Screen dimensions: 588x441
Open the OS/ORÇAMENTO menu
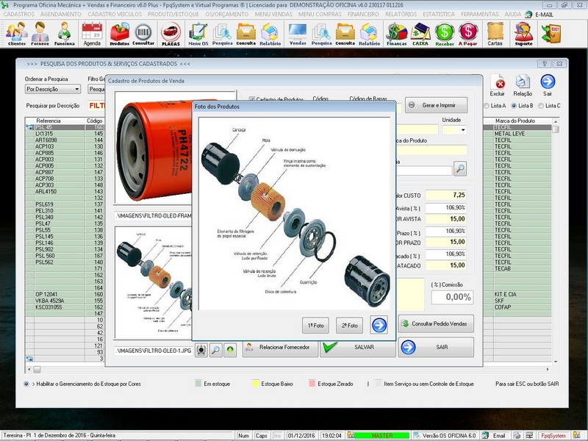point(226,14)
